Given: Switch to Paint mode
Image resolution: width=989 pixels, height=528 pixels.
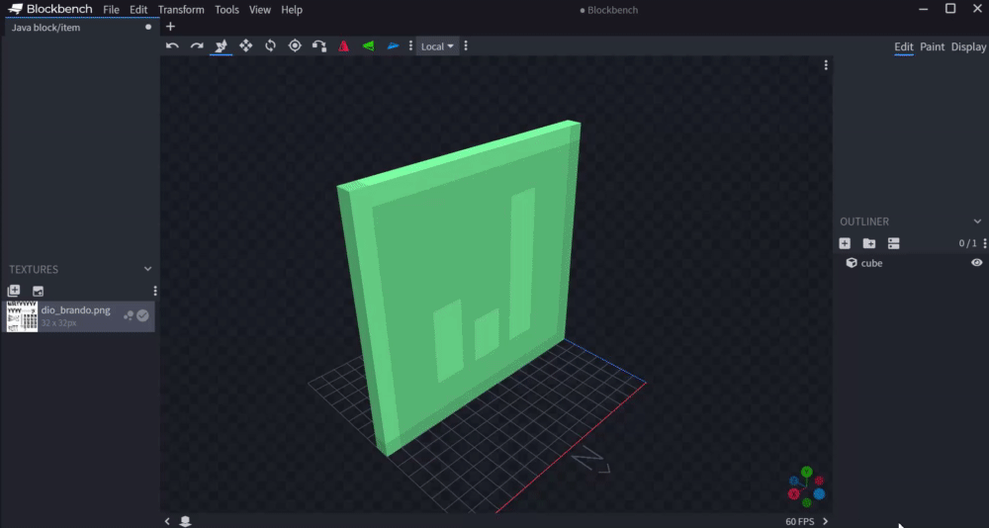Looking at the screenshot, I should (933, 46).
